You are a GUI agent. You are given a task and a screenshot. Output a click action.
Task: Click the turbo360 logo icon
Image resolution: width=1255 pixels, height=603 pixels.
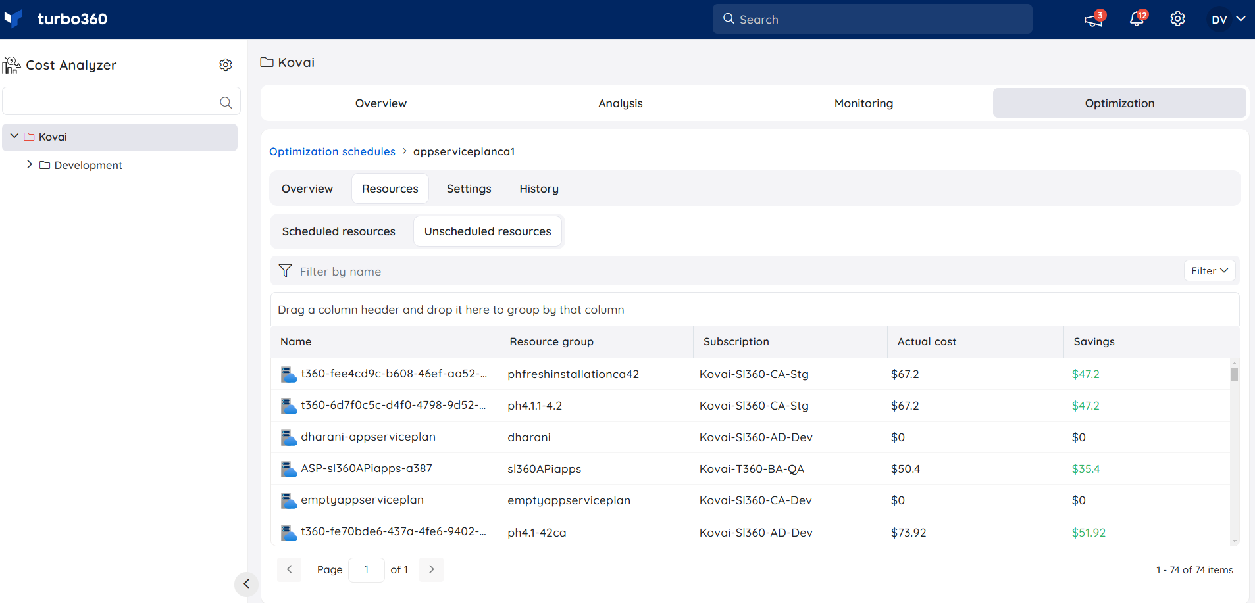click(13, 18)
